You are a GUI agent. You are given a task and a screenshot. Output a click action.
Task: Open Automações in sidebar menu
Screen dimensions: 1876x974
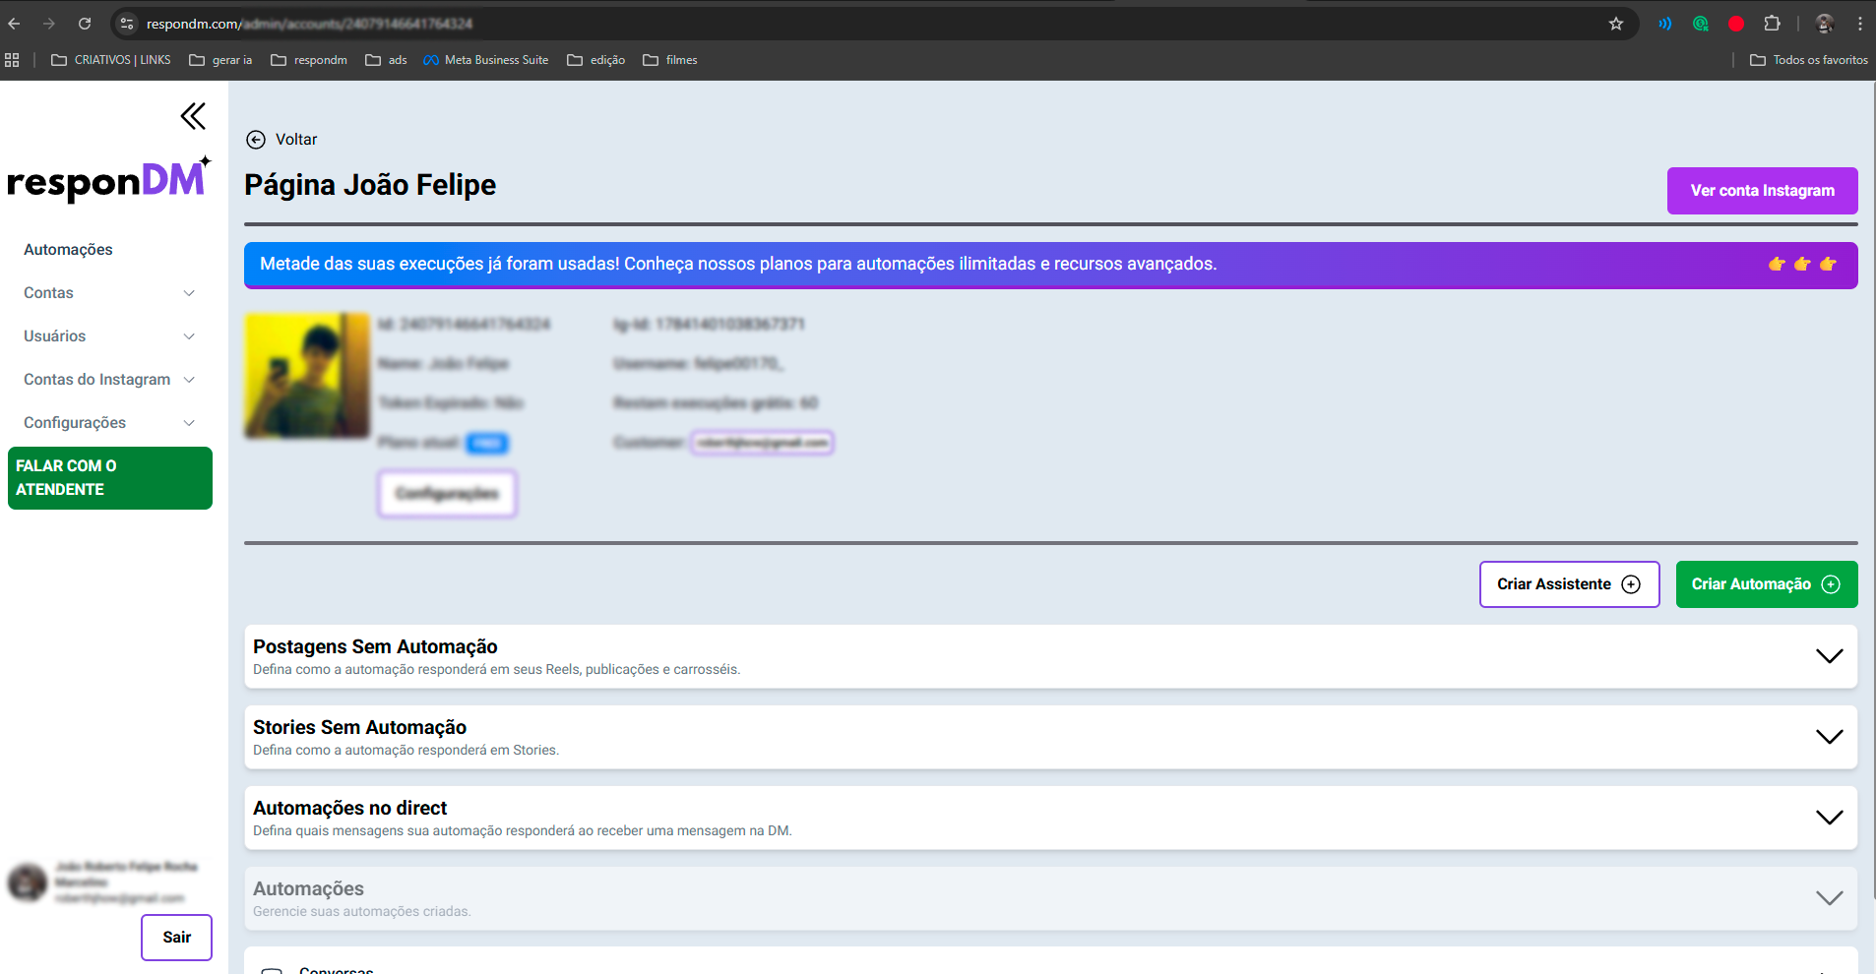coord(68,250)
